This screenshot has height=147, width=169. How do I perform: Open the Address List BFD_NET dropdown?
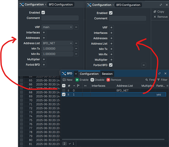pos(57,43)
